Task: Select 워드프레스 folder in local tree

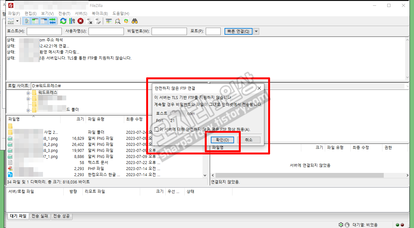Action: tap(48, 92)
